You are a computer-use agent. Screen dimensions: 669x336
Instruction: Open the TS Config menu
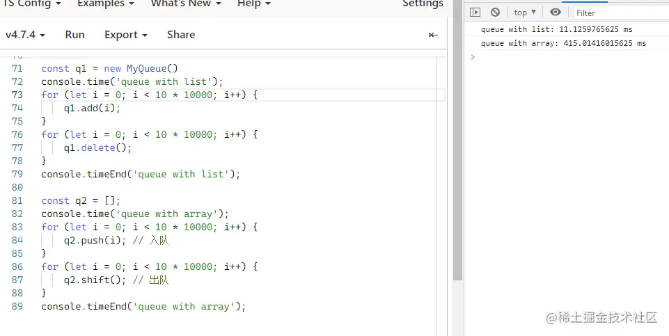(33, 3)
